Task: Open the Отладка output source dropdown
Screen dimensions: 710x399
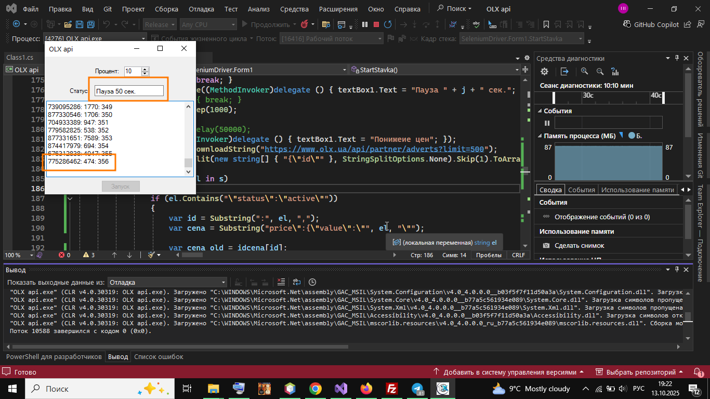Action: pyautogui.click(x=167, y=283)
